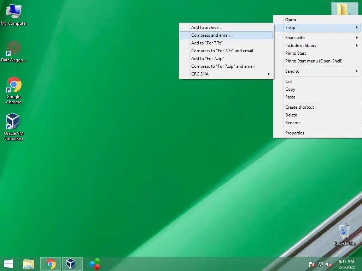
Task: Show the clock reading 9:17 AM
Action: click(346, 264)
